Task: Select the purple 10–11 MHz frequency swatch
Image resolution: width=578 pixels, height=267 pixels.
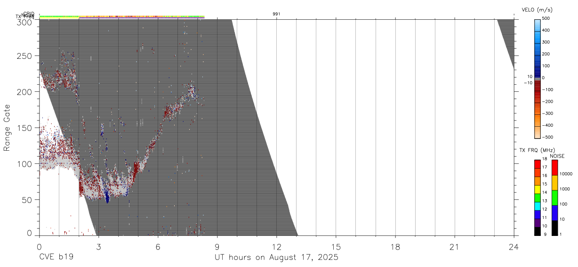Action: (x=538, y=223)
